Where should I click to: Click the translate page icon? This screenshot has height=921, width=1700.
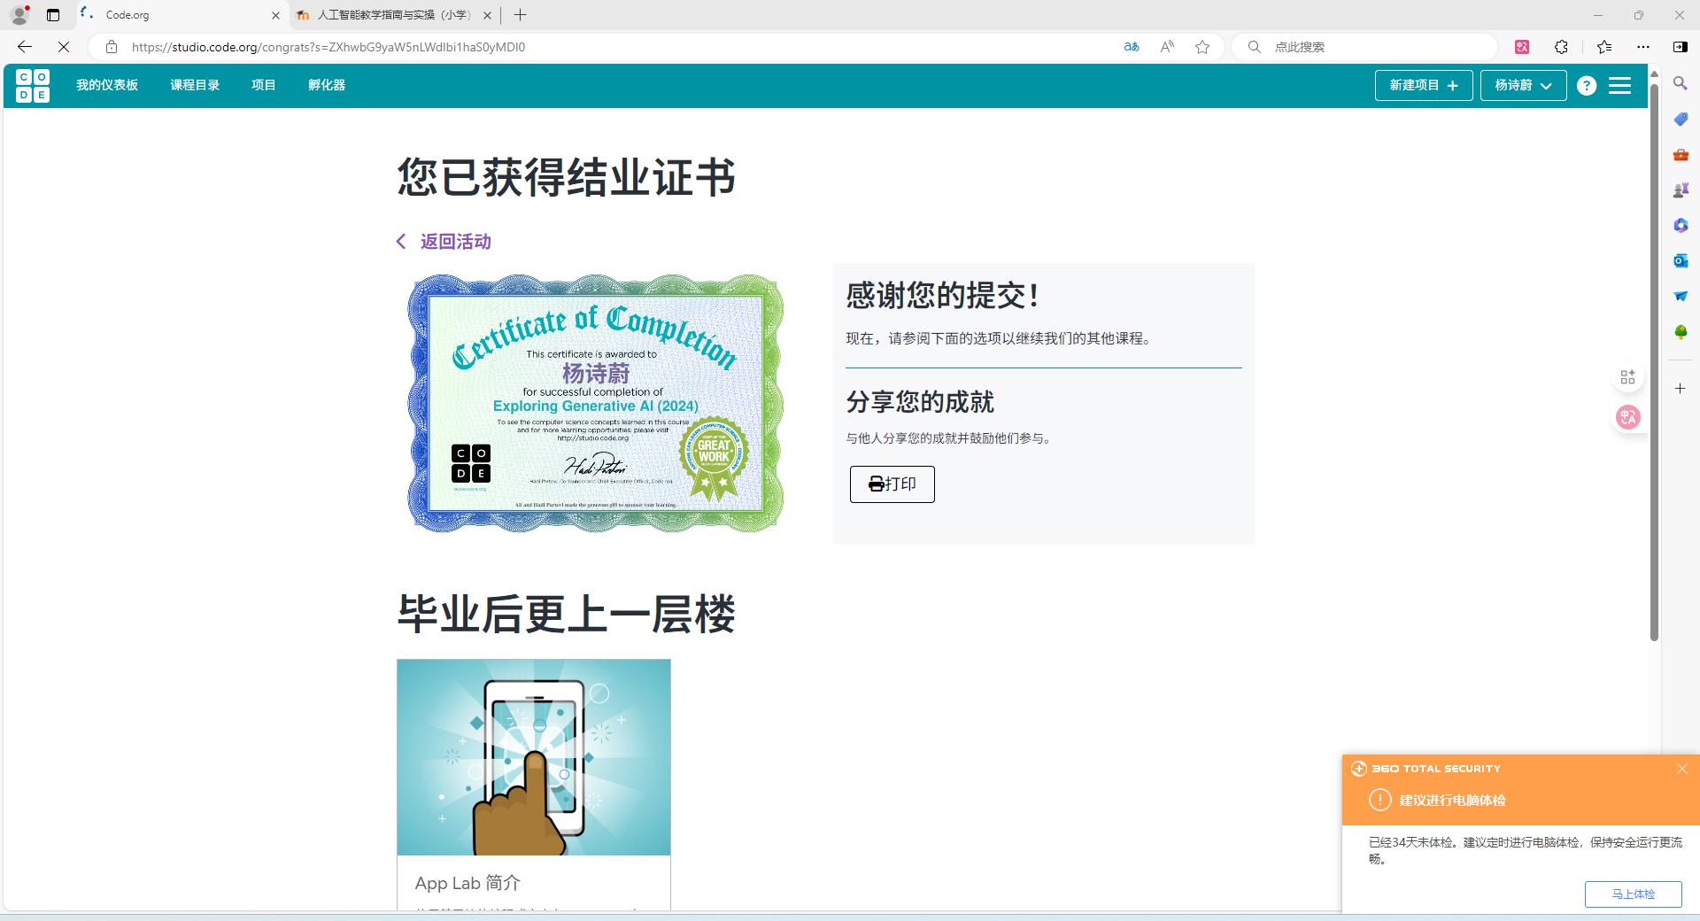tap(1132, 47)
